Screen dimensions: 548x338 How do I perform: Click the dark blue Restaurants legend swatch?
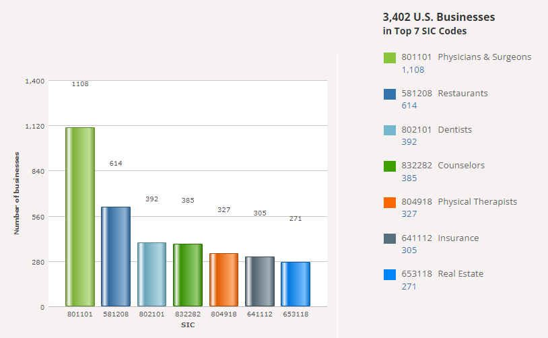[389, 94]
